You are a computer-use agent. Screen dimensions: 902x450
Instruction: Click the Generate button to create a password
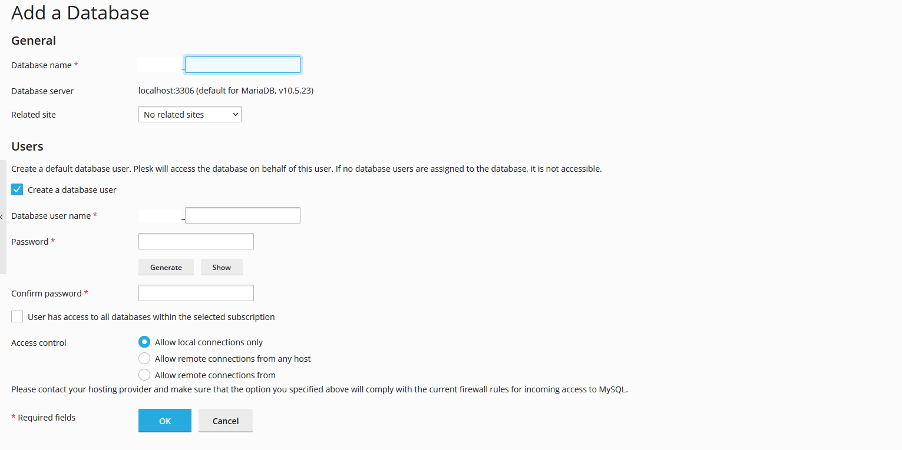tap(166, 266)
